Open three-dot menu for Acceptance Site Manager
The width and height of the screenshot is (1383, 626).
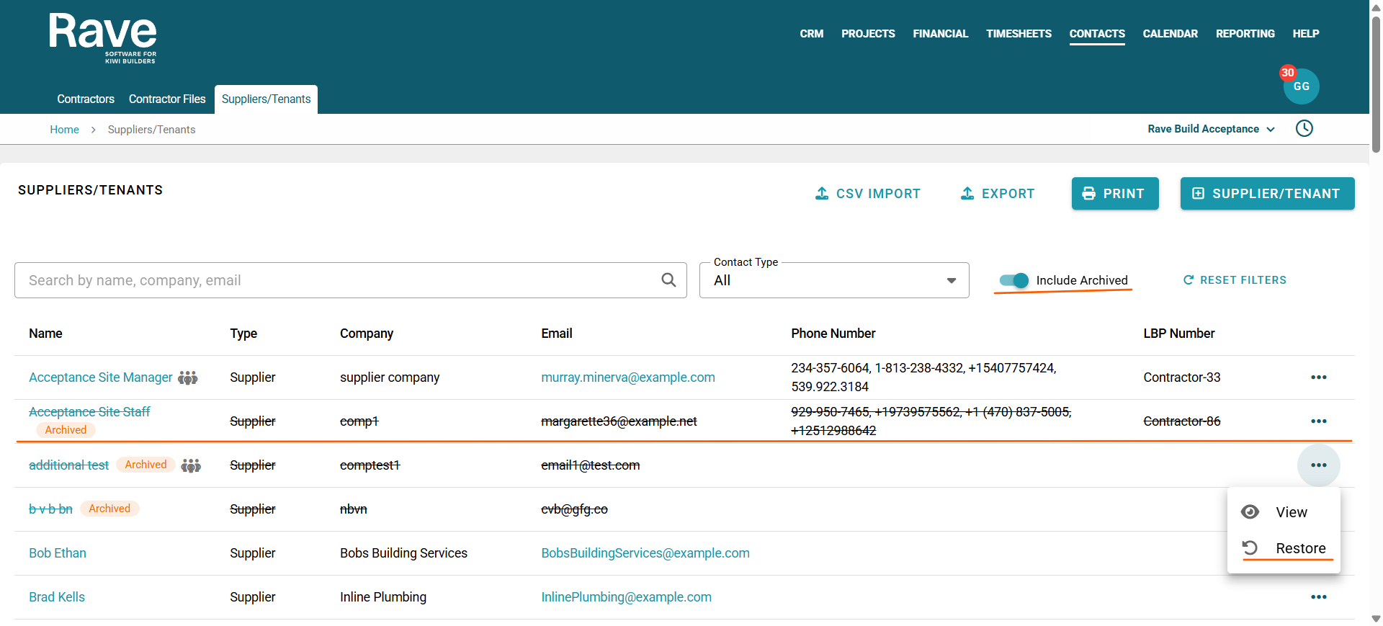[1318, 377]
